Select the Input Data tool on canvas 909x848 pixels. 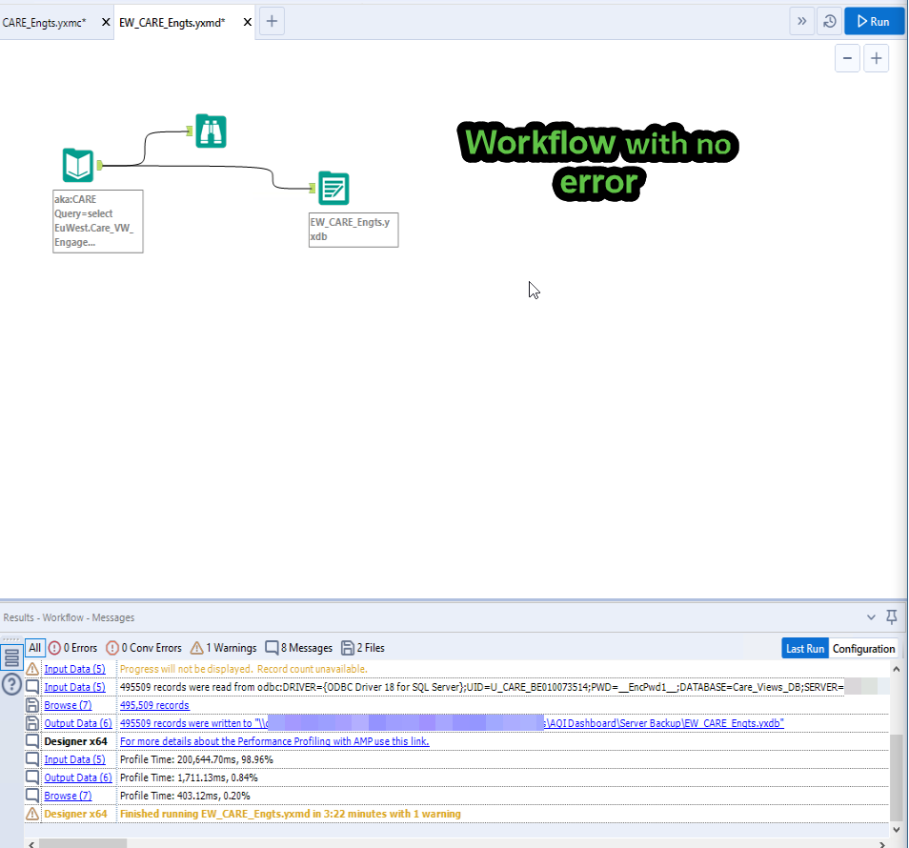(77, 165)
